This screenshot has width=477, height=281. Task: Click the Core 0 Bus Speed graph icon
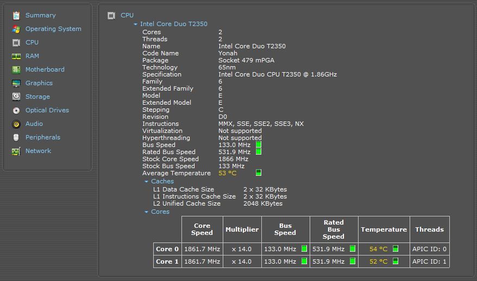[x=304, y=248]
